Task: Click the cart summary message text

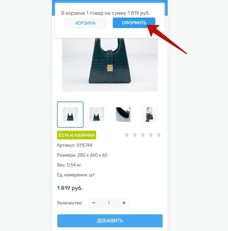Action: [105, 13]
